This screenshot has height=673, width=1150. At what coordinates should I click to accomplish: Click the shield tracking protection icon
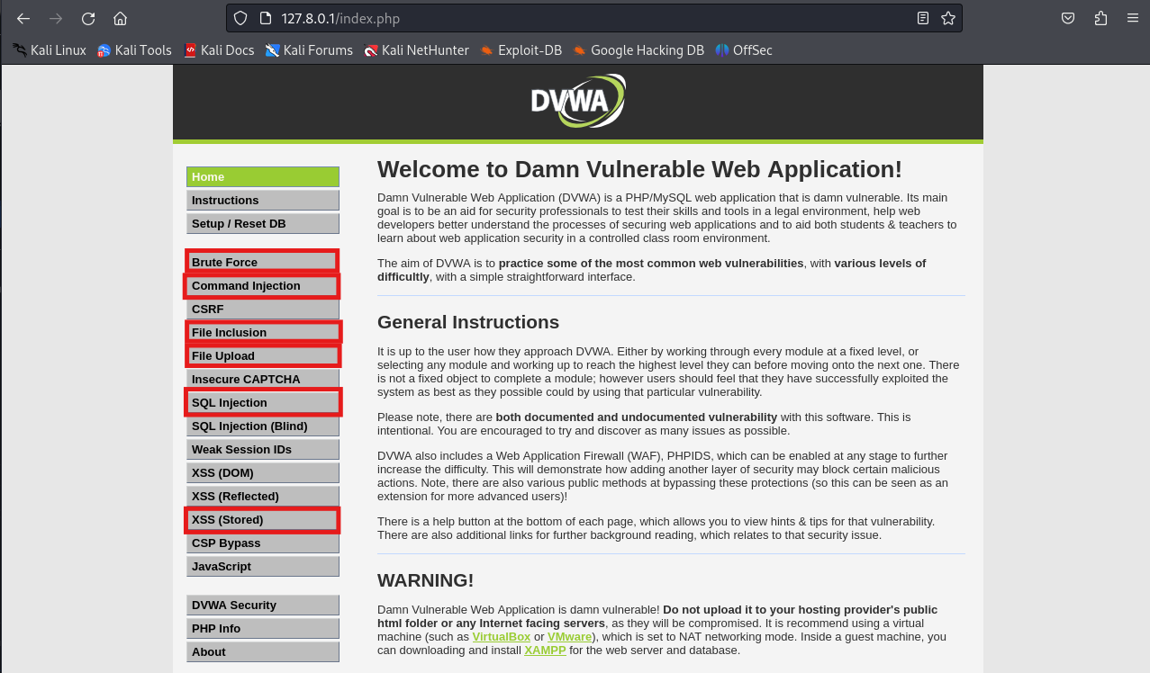(240, 18)
